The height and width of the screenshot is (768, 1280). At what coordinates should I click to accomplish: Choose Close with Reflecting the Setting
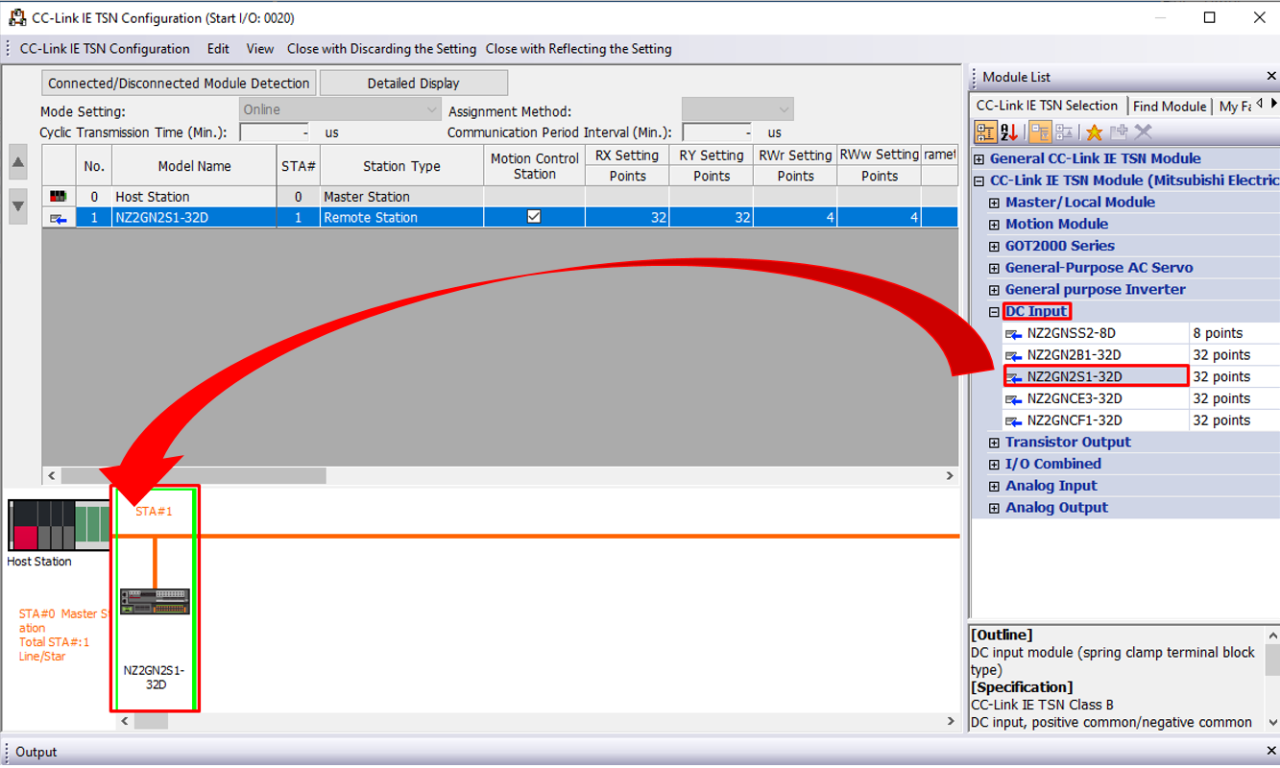pos(579,49)
